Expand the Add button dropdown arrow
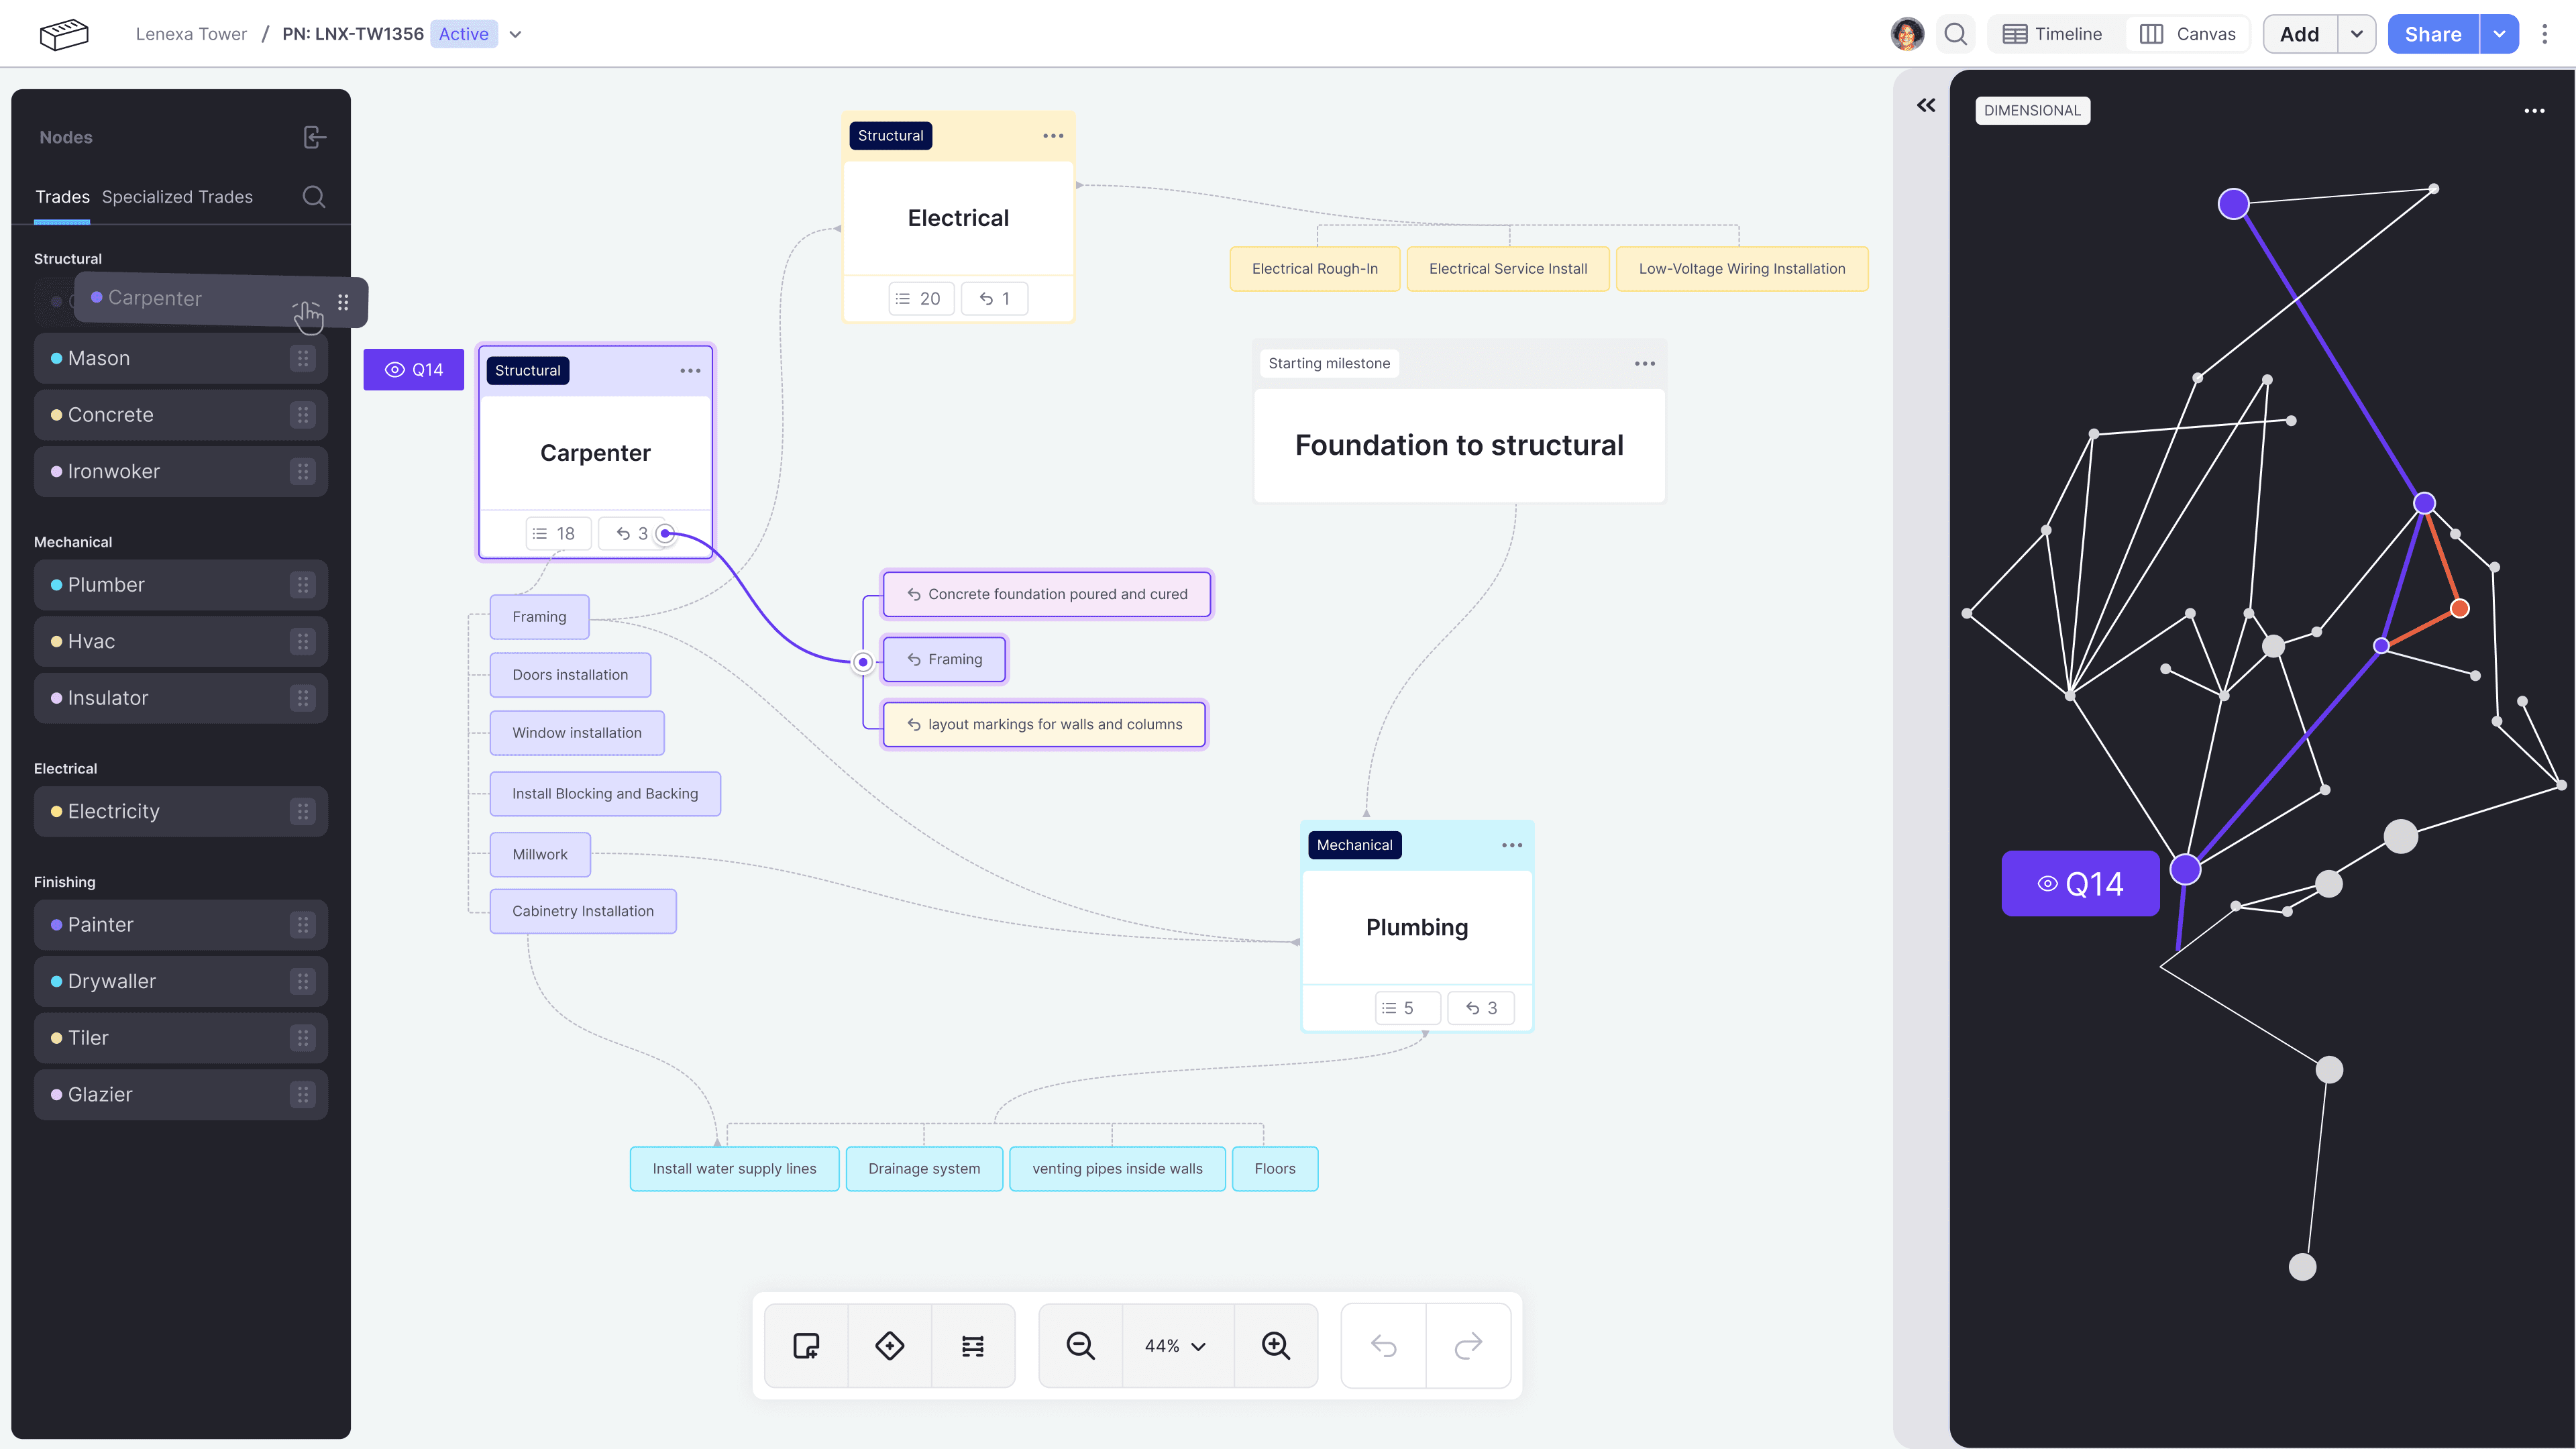Image resolution: width=2576 pixels, height=1449 pixels. pyautogui.click(x=2356, y=34)
